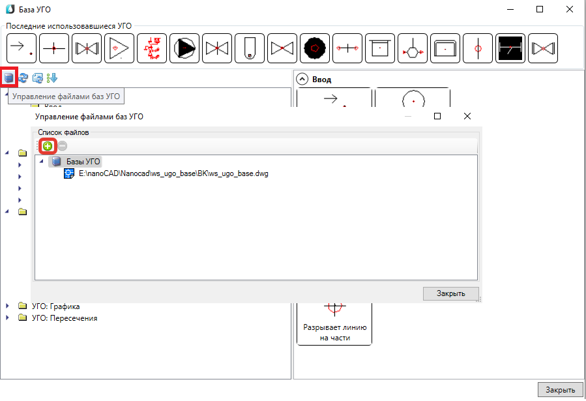Screen dimensions: 586x401
Task: Pick the recent plain bowtie valve without stem
Action: point(282,48)
